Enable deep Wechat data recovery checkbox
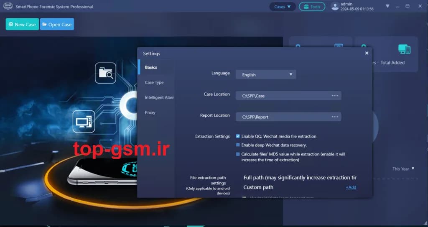This screenshot has width=428, height=227. (238, 145)
